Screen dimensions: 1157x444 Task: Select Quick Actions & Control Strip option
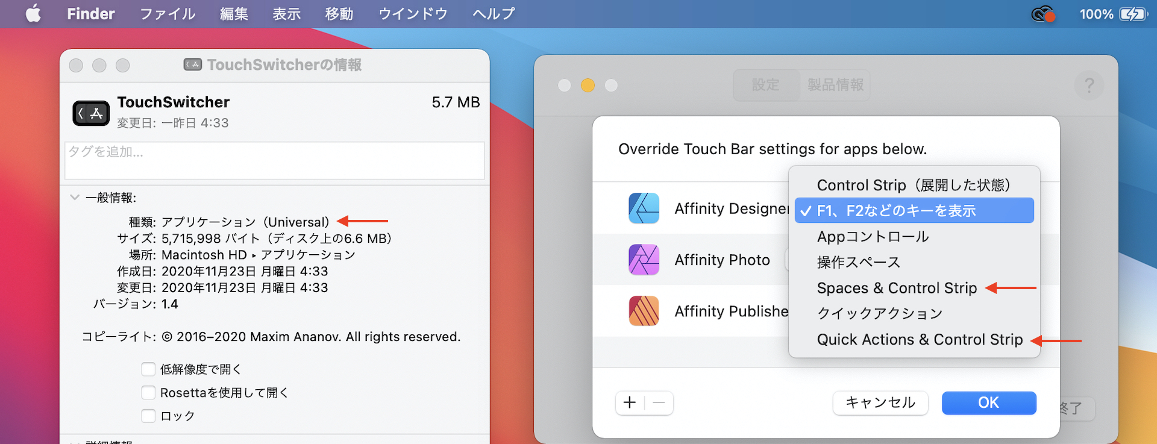914,339
